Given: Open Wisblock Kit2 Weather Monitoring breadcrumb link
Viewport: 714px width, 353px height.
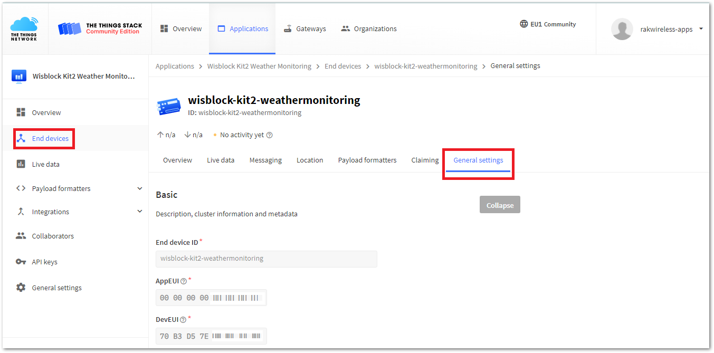Looking at the screenshot, I should coord(259,65).
